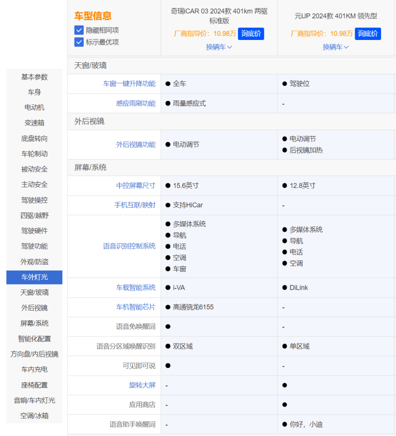
Task: Click 手机互联/映射 parameter link
Action: click(135, 205)
